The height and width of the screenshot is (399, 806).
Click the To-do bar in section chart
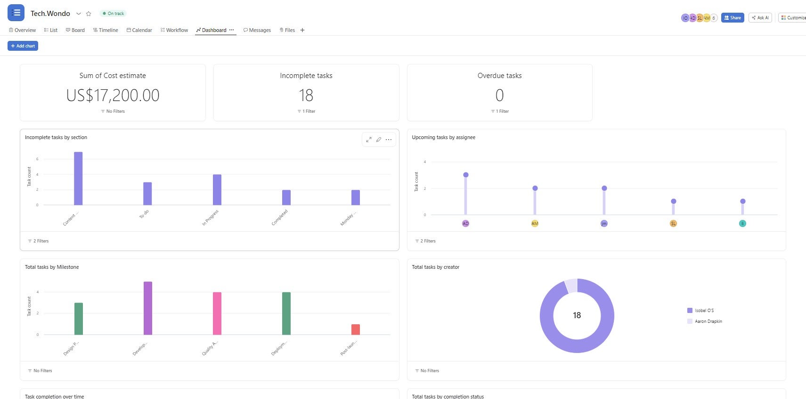coord(147,194)
